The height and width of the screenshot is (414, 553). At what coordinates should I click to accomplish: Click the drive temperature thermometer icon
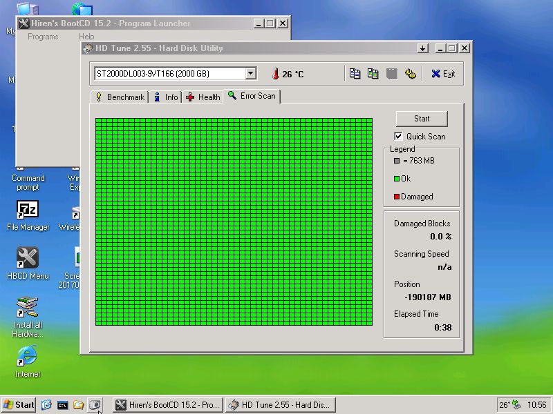pyautogui.click(x=275, y=74)
